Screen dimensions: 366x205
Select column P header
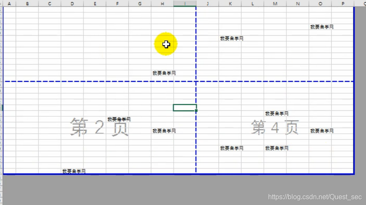pyautogui.click(x=343, y=3)
